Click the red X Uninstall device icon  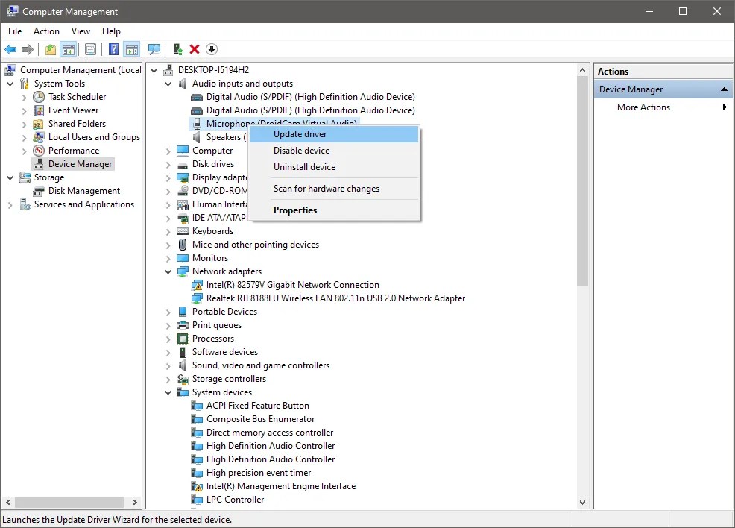tap(194, 49)
